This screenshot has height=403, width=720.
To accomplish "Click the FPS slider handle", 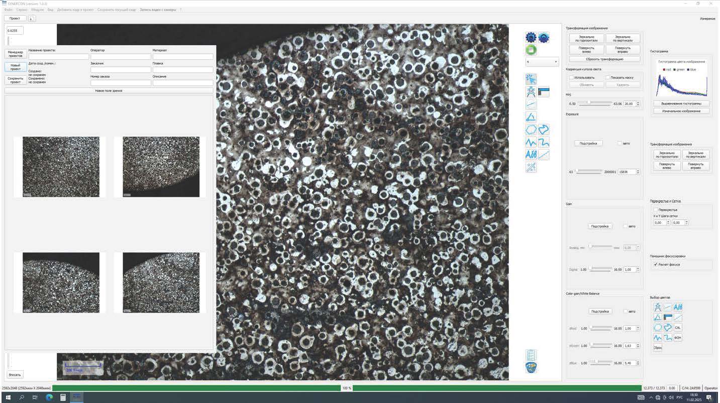I will click(x=588, y=102).
